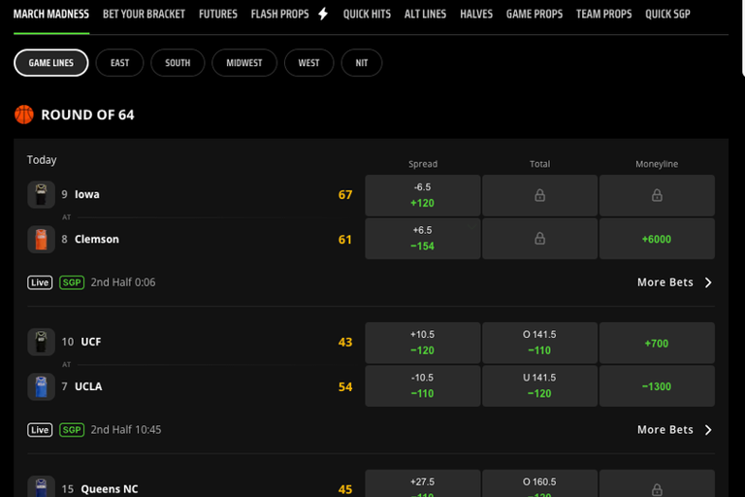Click the locked Total cell for Iowa
Screen dimensions: 745x497
[539, 195]
